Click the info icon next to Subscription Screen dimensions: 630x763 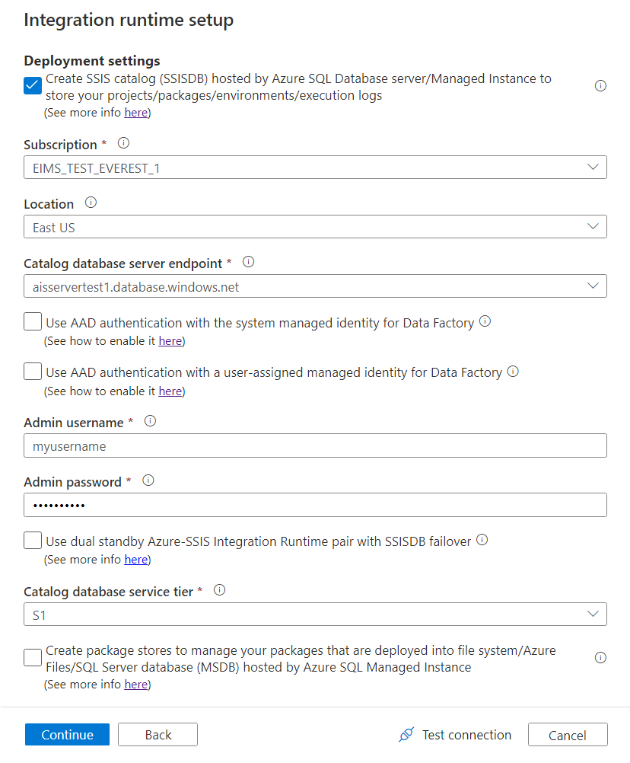[123, 144]
